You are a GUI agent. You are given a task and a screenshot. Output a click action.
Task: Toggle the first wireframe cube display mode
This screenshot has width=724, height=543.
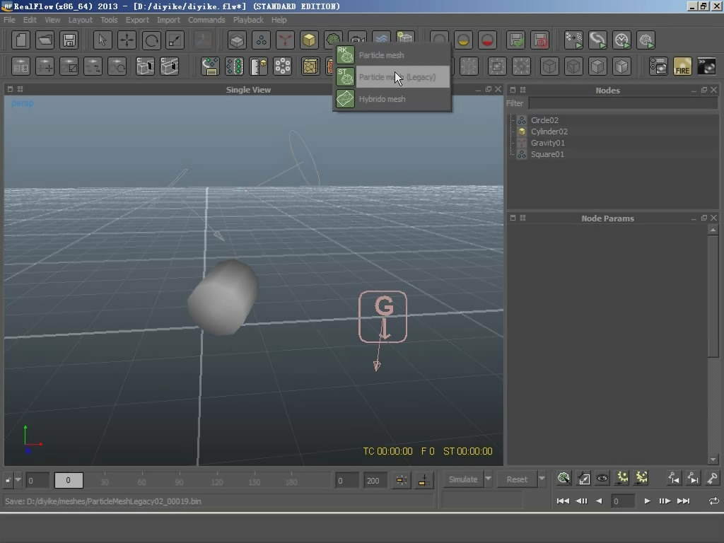click(549, 66)
